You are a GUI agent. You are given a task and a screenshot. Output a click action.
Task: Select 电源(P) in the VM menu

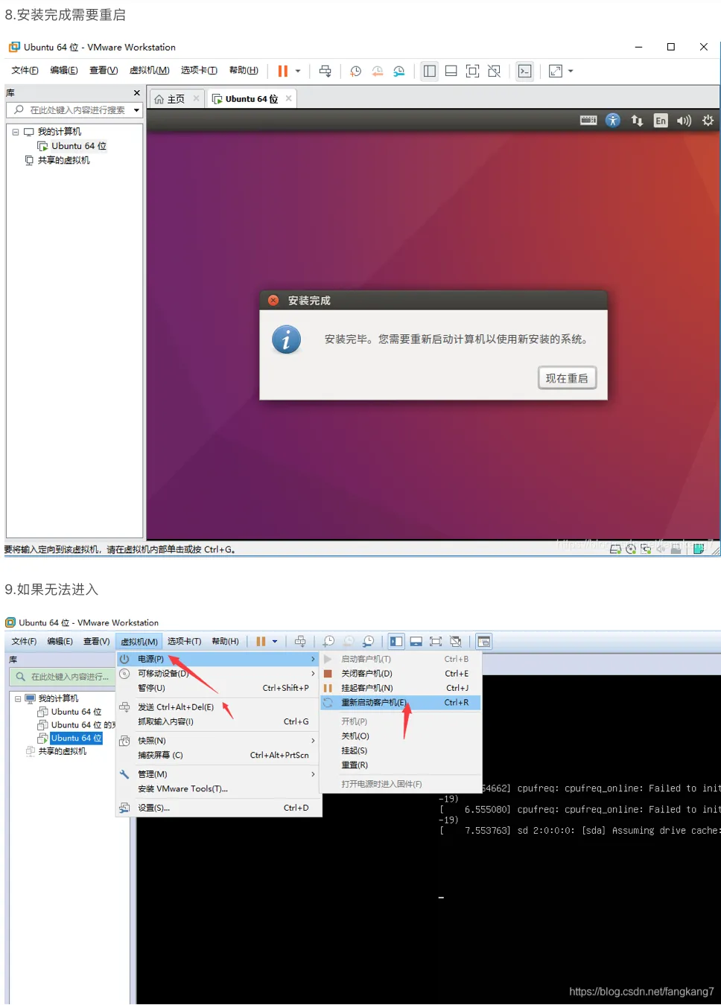[217, 659]
